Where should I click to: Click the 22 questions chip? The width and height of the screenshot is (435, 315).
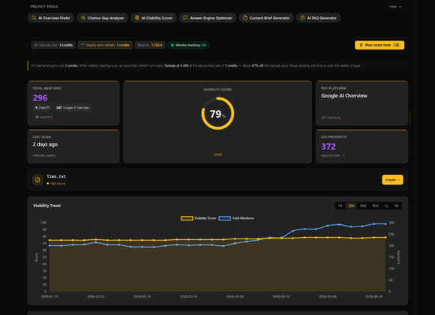tap(43, 117)
